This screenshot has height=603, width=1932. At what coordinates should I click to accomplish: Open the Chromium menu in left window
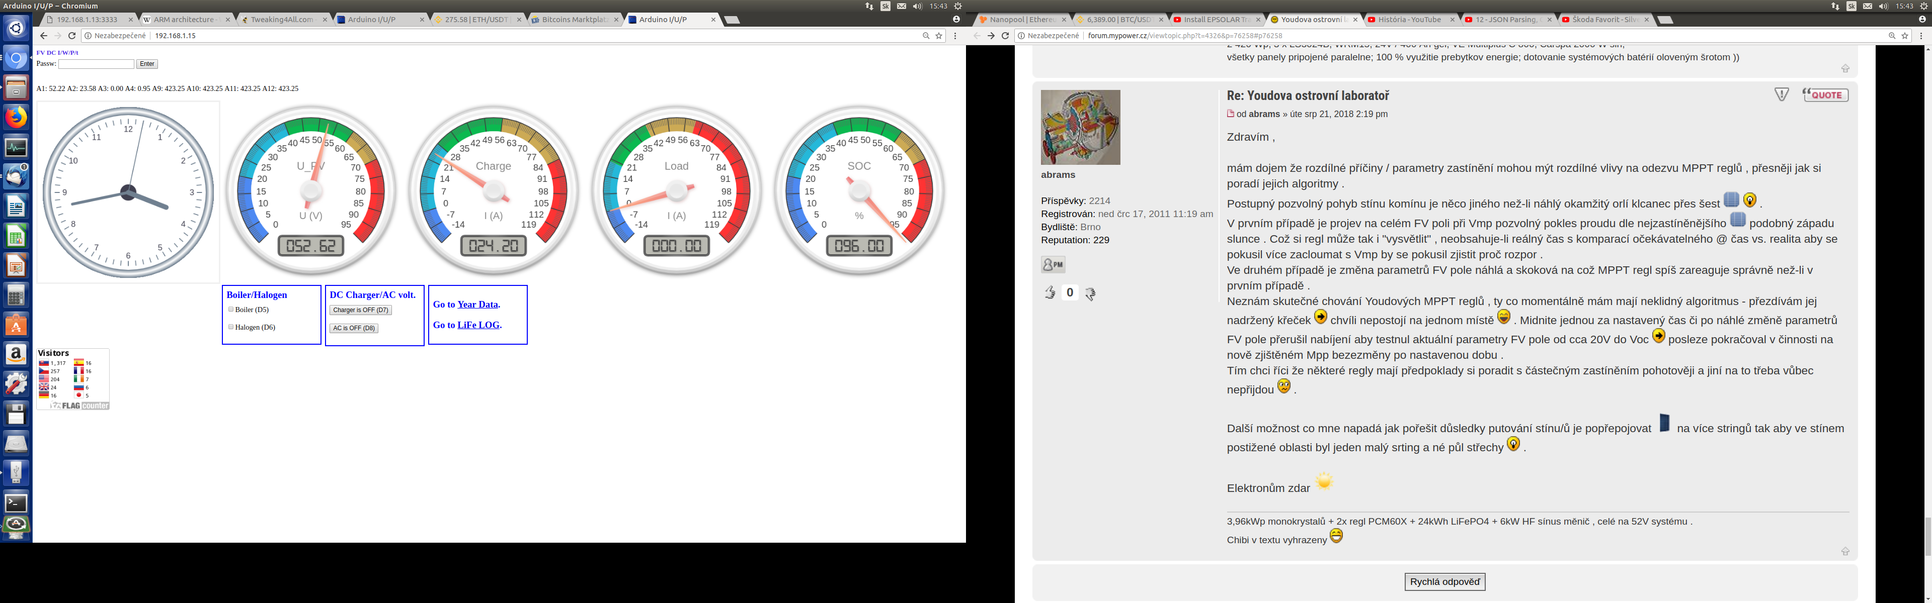pyautogui.click(x=955, y=36)
